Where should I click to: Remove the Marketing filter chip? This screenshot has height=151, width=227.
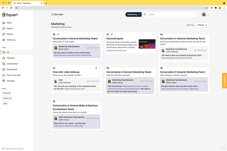click(139, 14)
